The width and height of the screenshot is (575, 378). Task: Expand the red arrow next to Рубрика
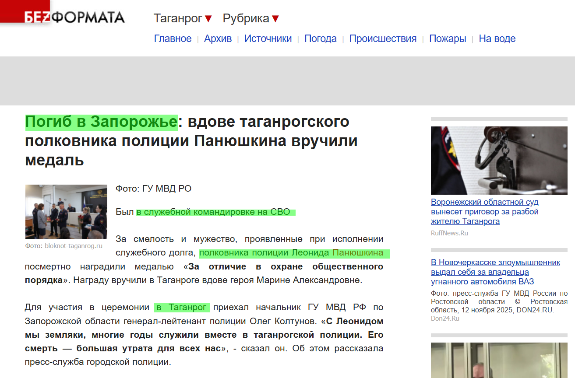click(x=275, y=18)
